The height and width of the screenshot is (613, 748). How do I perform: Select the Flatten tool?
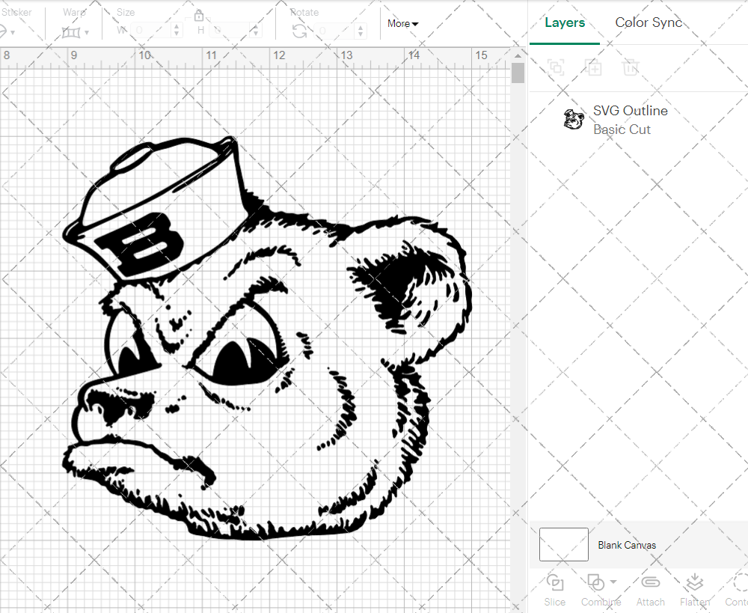click(x=694, y=590)
